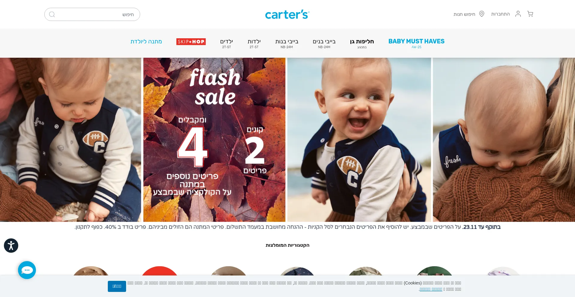Click the search magnifier icon
575x297 pixels.
(52, 14)
